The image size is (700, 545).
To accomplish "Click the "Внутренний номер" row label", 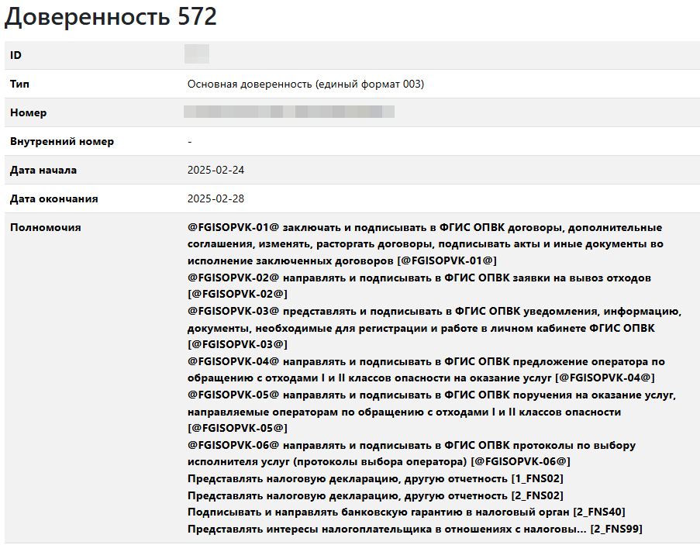I will point(62,142).
